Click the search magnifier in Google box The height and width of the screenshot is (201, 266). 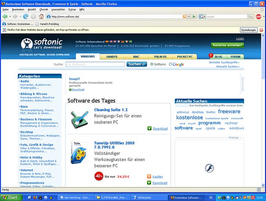pyautogui.click(x=250, y=16)
